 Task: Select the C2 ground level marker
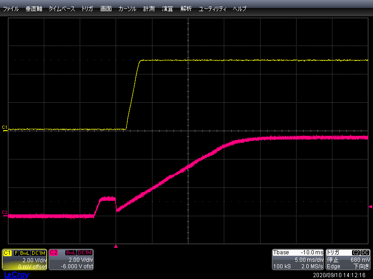(5, 213)
